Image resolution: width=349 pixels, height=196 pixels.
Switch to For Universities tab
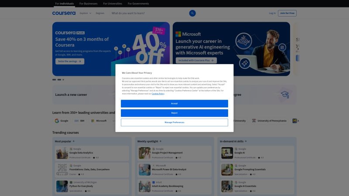[x=113, y=3]
